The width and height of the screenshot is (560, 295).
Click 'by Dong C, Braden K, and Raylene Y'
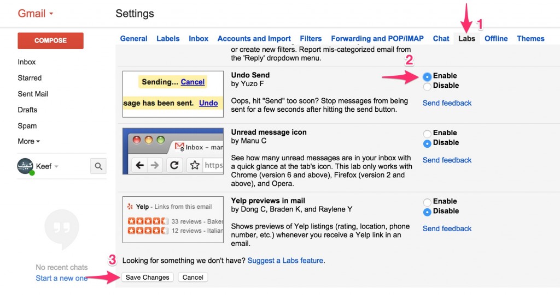click(x=291, y=209)
